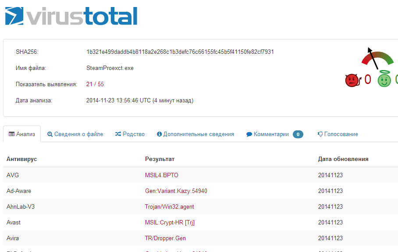Click the Имя файла label
398x252 pixels.
[x=31, y=68]
